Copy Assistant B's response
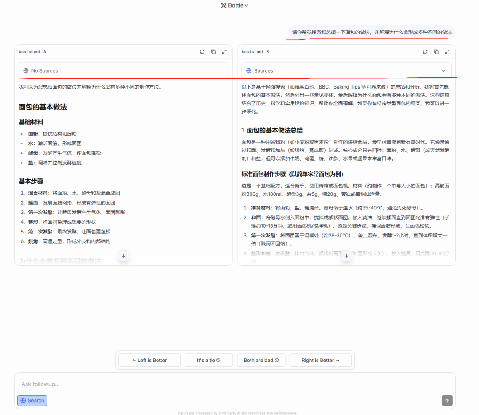 pyautogui.click(x=436, y=52)
